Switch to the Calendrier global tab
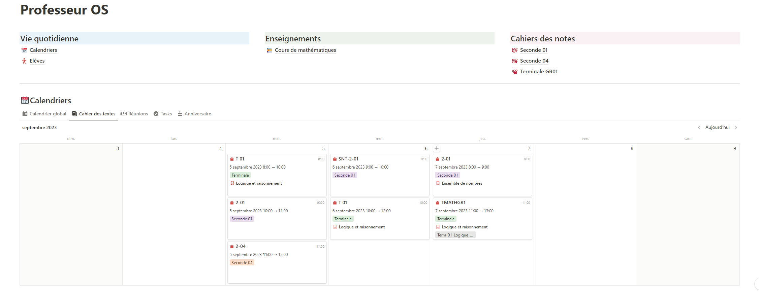759x295 pixels. point(44,114)
